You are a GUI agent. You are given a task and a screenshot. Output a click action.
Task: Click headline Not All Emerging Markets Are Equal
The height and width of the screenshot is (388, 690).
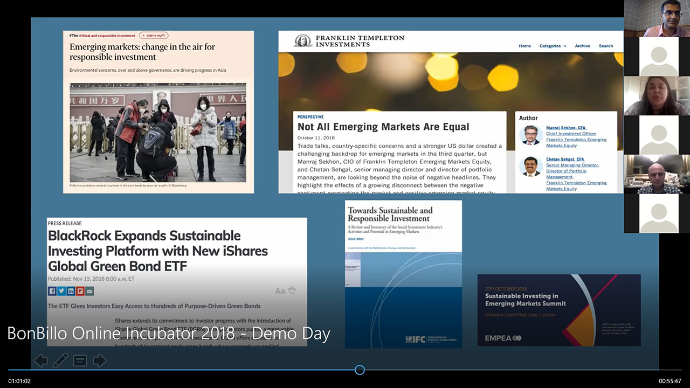point(383,127)
